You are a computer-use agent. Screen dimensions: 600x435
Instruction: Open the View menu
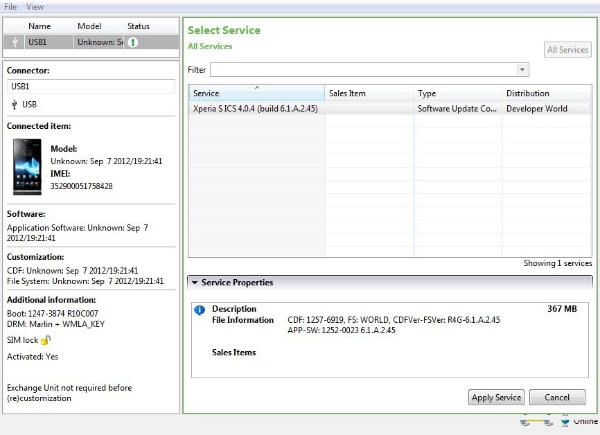click(35, 7)
